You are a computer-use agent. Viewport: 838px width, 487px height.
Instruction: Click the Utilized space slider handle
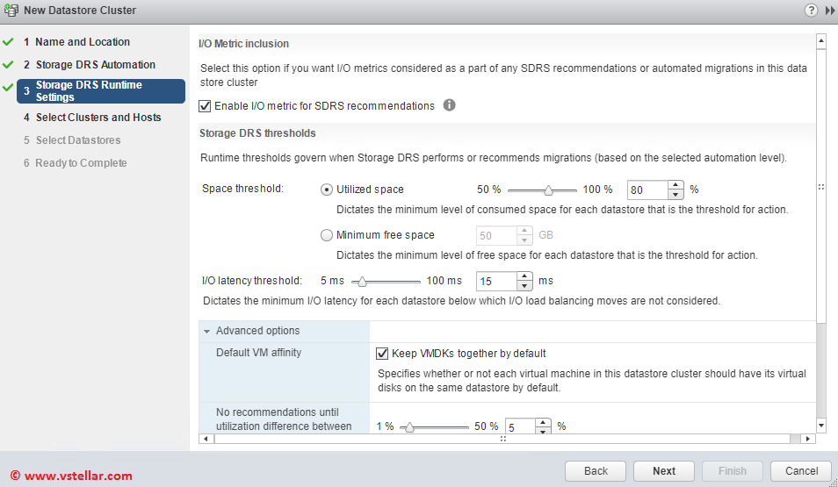coord(548,190)
